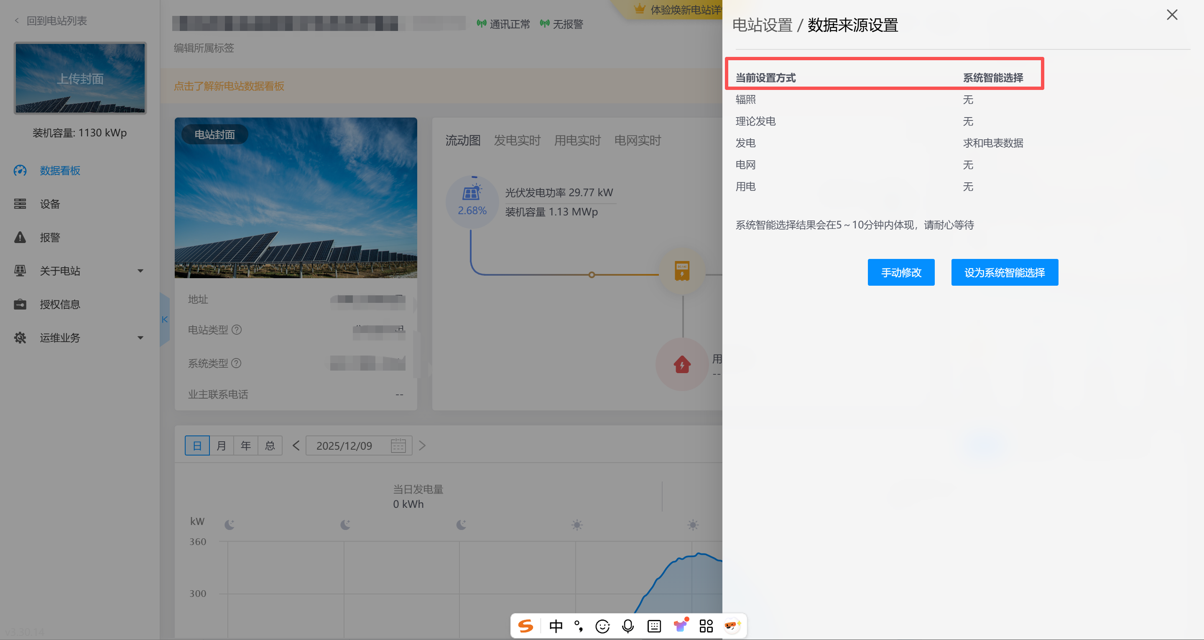Viewport: 1204px width, 640px height.
Task: Select the 月 time range toggle
Action: click(222, 445)
